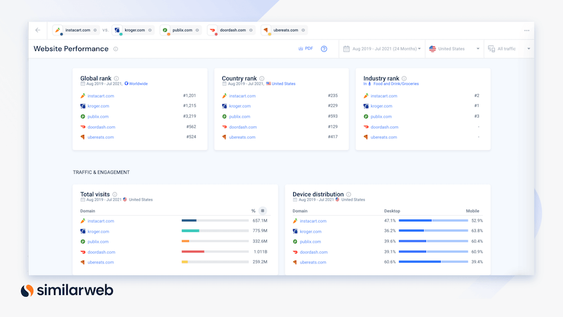The height and width of the screenshot is (317, 563).
Task: Click the Device distribution info icon
Action: pos(348,194)
